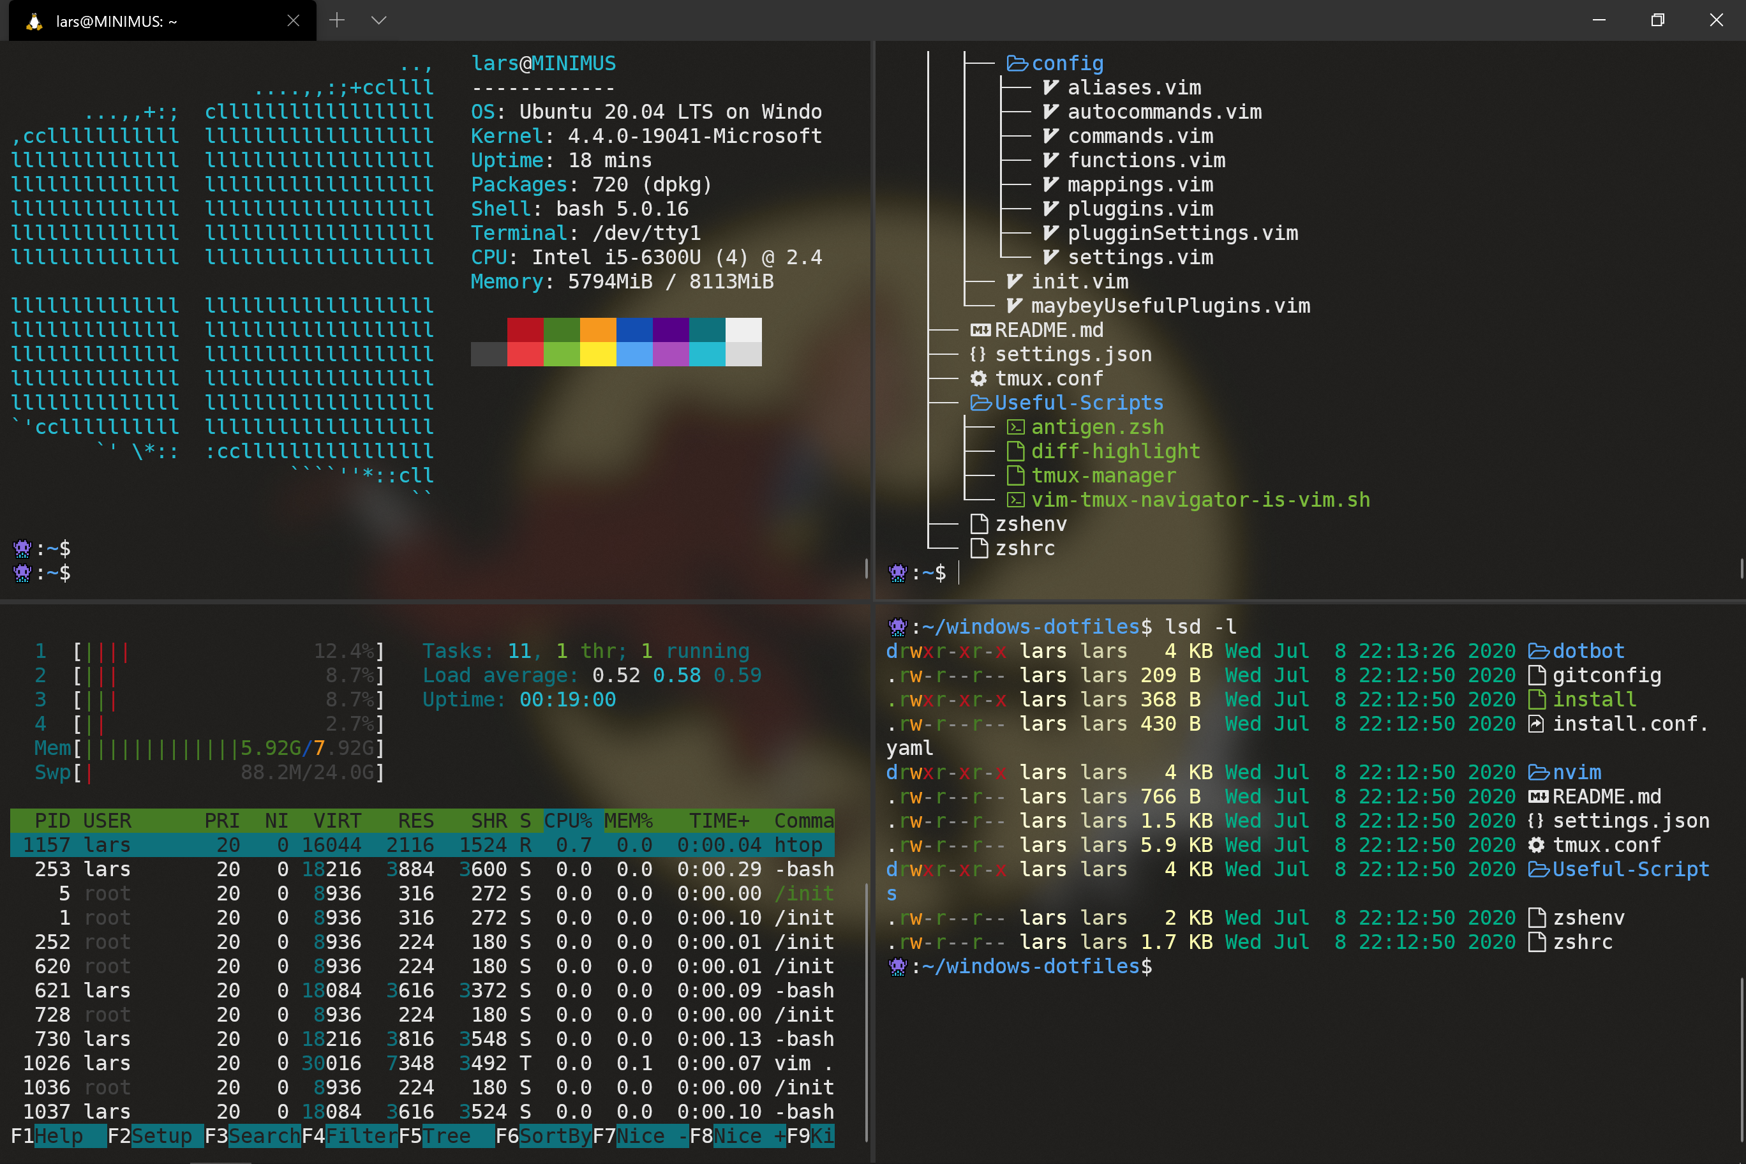Click the vim icon beside aliases.vim
This screenshot has height=1164, width=1746.
tap(1050, 87)
